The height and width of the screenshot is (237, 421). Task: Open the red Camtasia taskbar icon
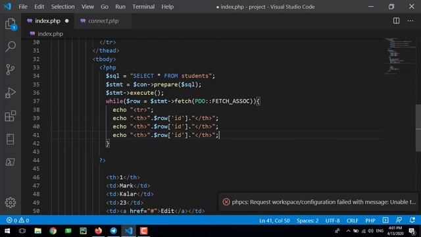coord(143,231)
